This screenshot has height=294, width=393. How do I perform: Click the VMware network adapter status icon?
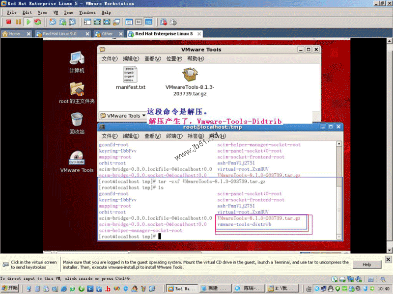point(350,279)
